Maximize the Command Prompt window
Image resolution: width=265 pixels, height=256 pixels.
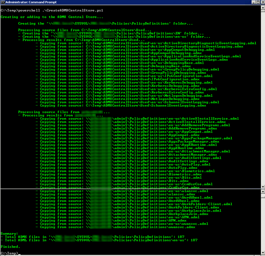click(x=258, y=2)
